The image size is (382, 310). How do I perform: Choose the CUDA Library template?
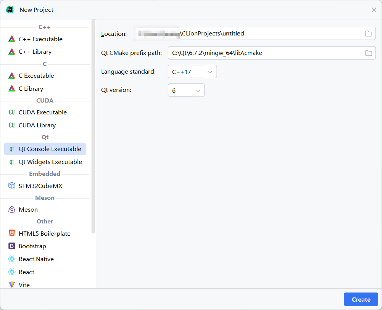(x=37, y=125)
